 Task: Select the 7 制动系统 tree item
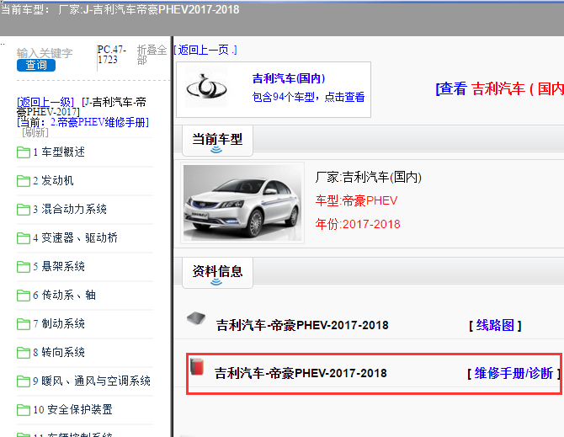[x=59, y=323]
